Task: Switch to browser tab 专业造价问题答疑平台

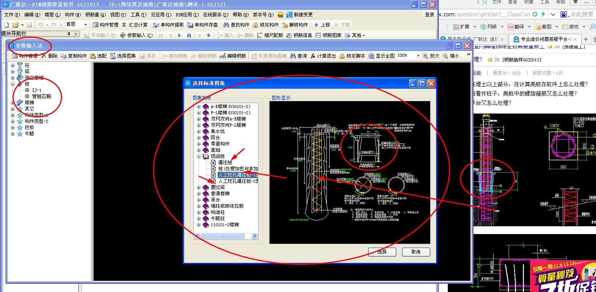Action: [x=546, y=39]
